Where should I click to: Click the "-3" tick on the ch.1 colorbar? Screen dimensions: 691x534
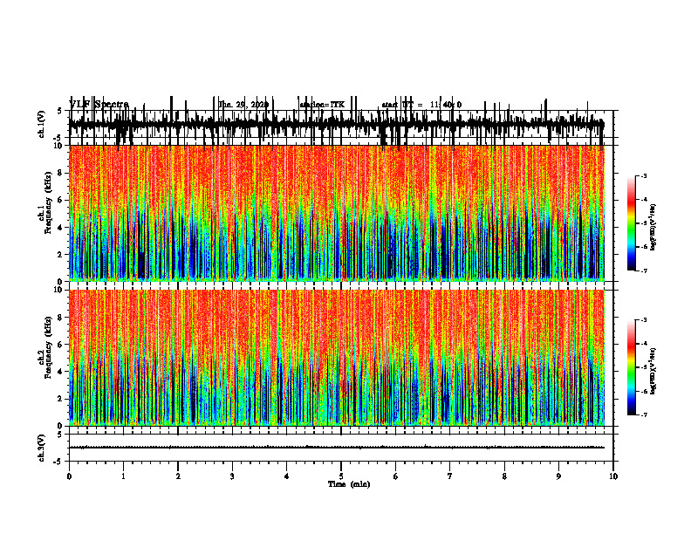coord(644,175)
